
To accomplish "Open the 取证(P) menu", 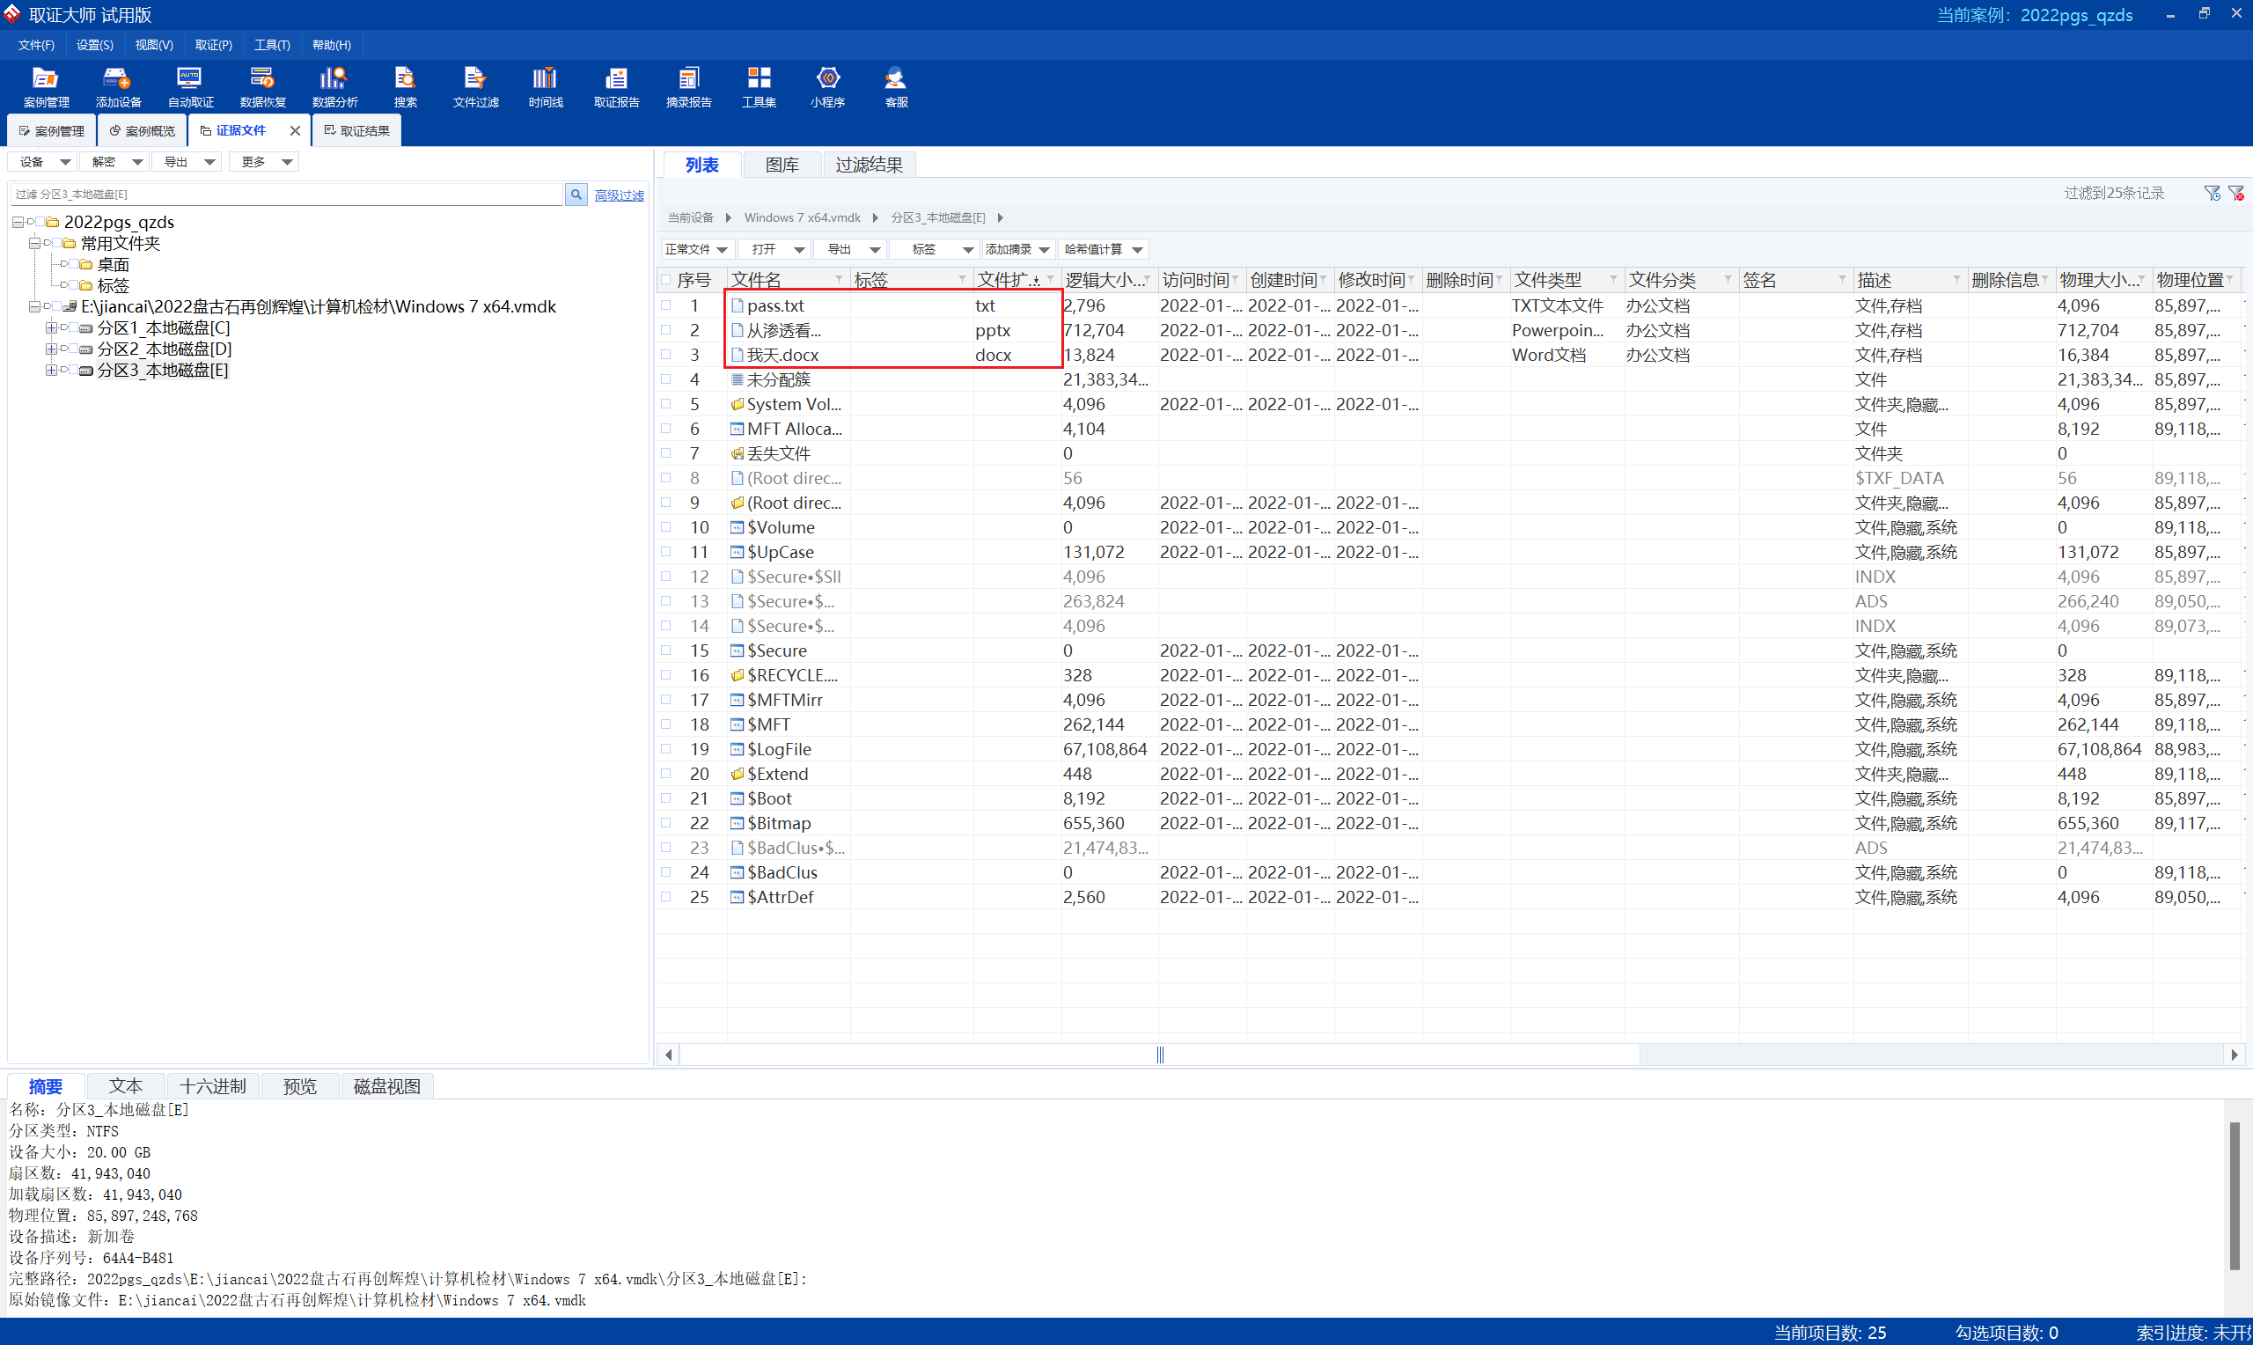I will pos(214,45).
